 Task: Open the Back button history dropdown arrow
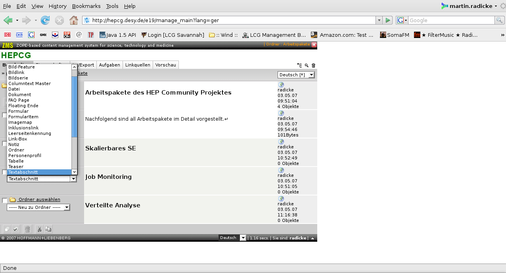coord(17,20)
